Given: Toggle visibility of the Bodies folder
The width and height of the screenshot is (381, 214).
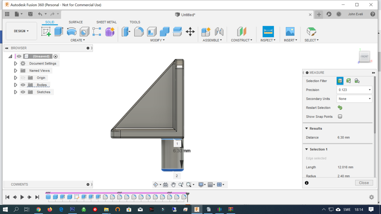Looking at the screenshot, I should (x=23, y=85).
